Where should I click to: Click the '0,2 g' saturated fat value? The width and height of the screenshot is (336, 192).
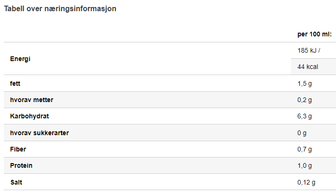(x=304, y=100)
